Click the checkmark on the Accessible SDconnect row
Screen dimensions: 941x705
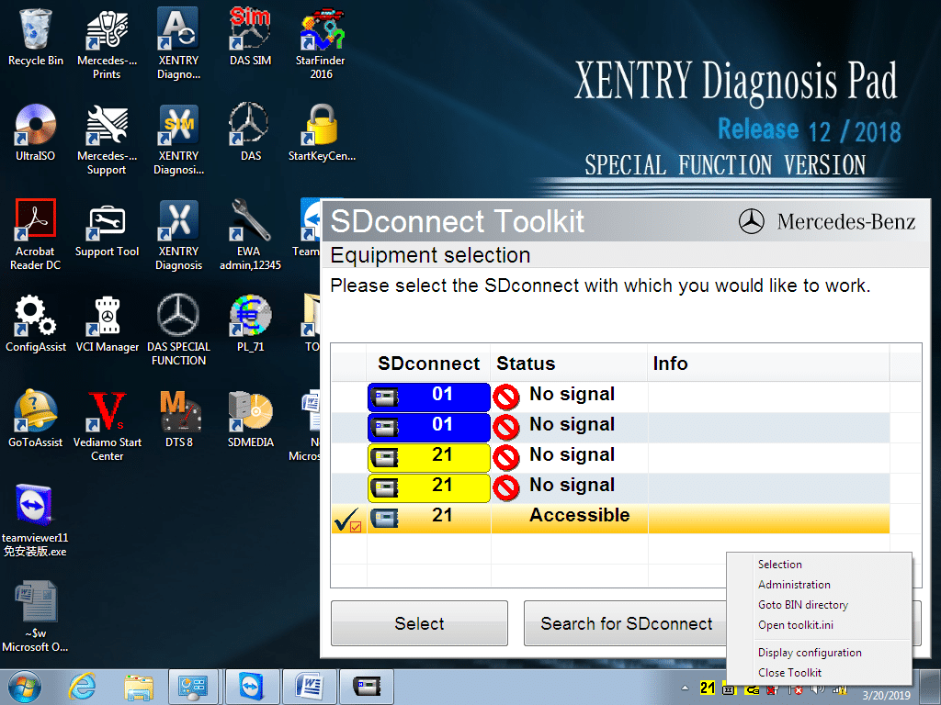347,520
